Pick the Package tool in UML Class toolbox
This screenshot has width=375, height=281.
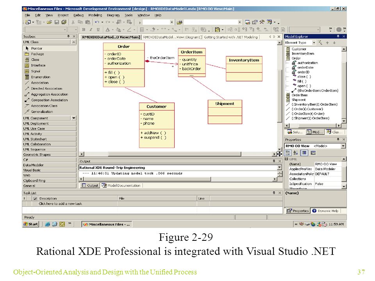(x=50, y=54)
